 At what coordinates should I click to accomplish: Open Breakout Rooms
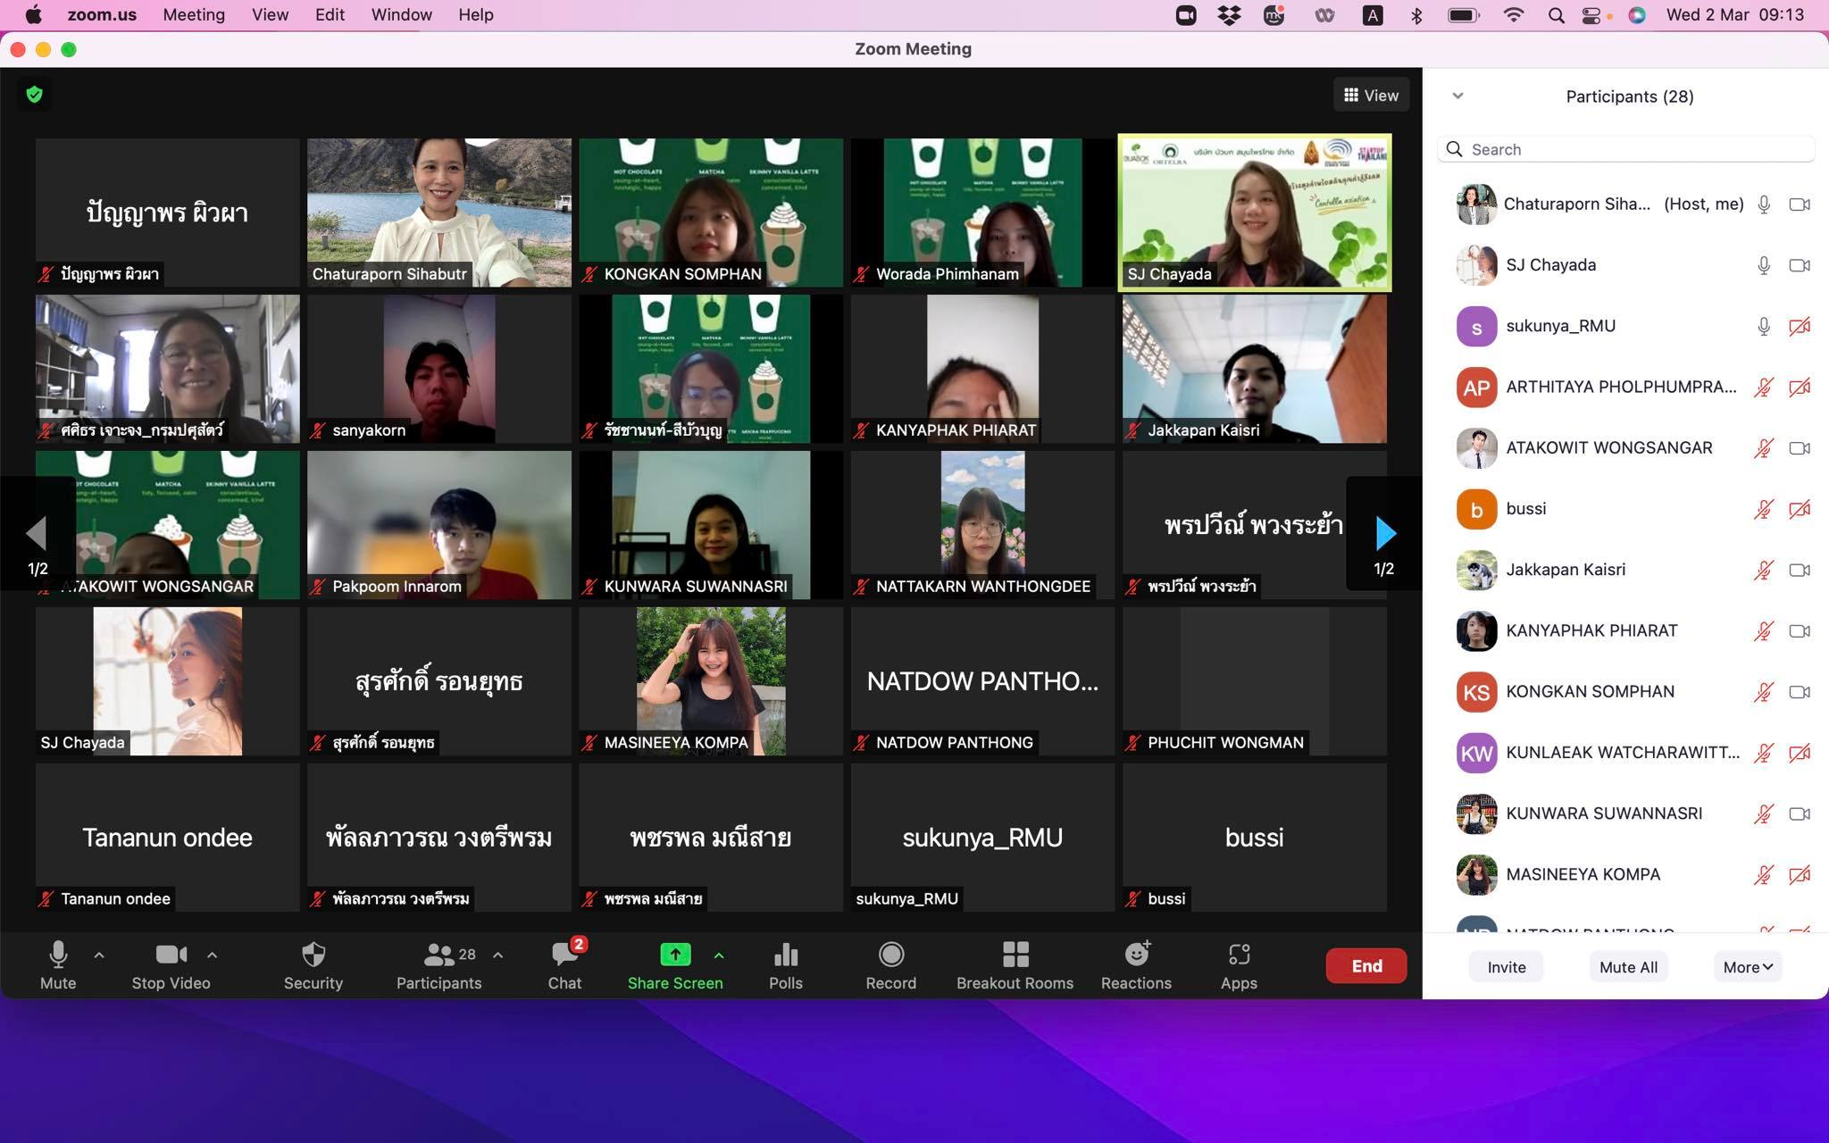[x=1015, y=964]
